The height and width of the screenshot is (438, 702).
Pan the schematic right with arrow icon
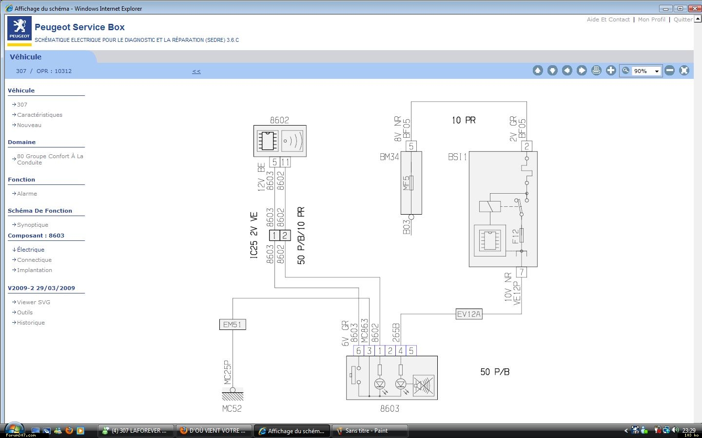[582, 71]
